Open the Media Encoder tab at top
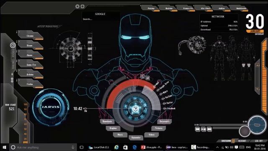Screen dimensions: 268x151 point(239,8)
